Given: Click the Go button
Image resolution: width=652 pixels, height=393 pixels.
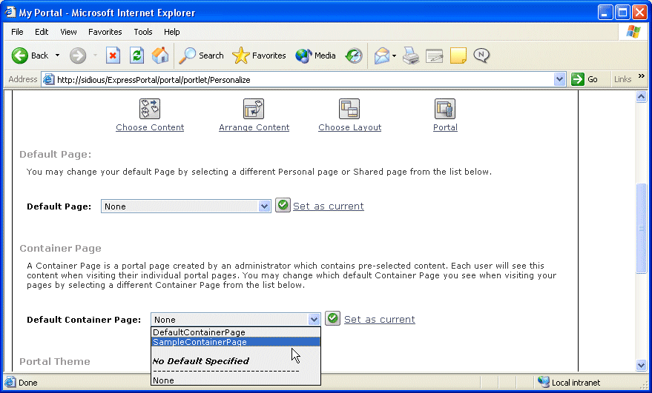Looking at the screenshot, I should (x=585, y=79).
